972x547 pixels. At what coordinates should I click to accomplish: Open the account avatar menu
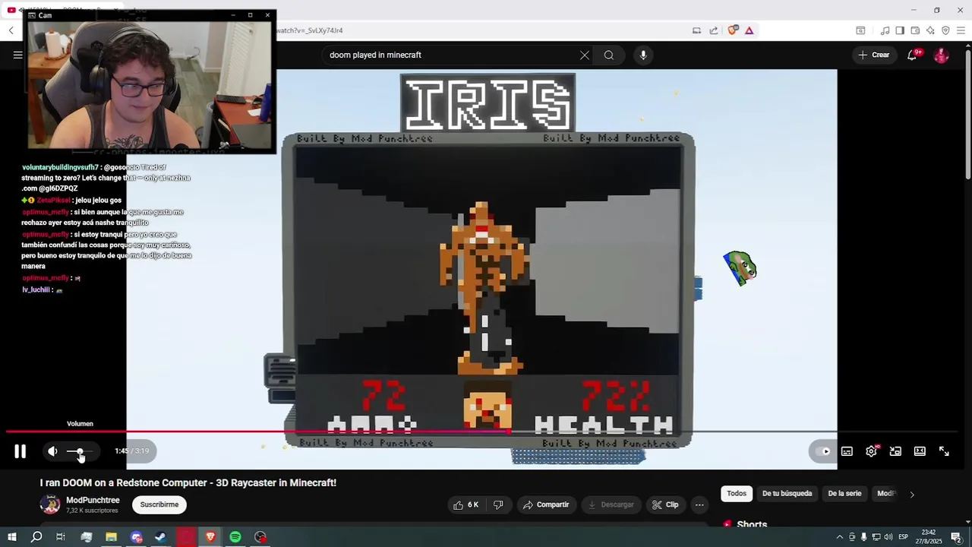pyautogui.click(x=942, y=55)
